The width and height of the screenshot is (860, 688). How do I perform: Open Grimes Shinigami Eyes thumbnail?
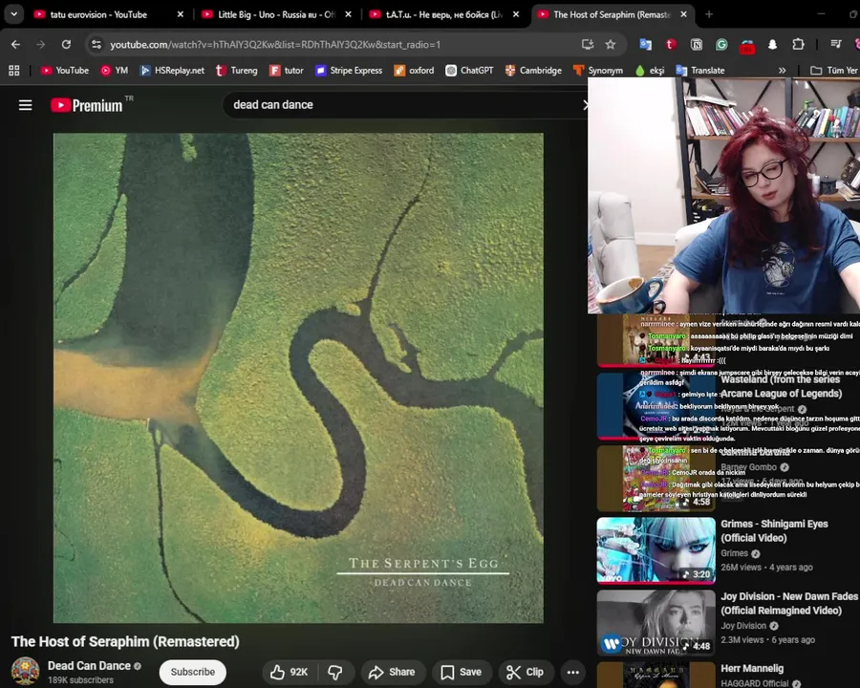tap(656, 549)
